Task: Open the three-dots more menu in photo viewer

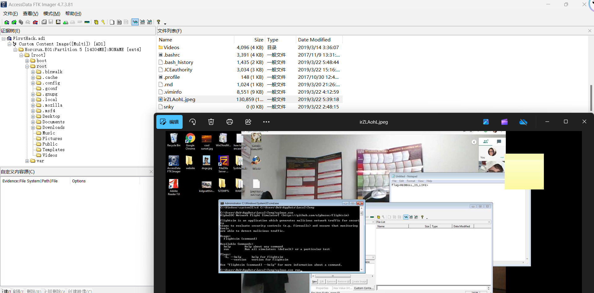Action: (x=266, y=122)
